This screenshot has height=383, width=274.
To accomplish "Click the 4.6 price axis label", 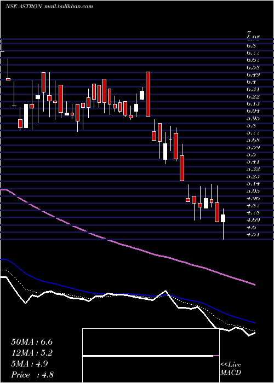I will coord(252,227).
